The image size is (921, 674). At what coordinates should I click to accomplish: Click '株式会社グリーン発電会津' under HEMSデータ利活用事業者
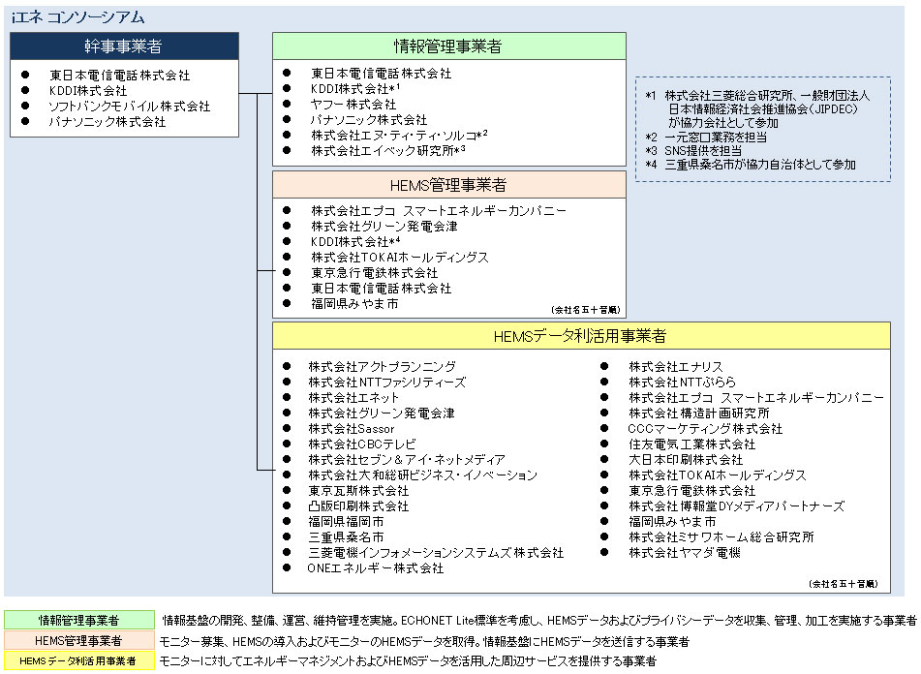pyautogui.click(x=382, y=413)
